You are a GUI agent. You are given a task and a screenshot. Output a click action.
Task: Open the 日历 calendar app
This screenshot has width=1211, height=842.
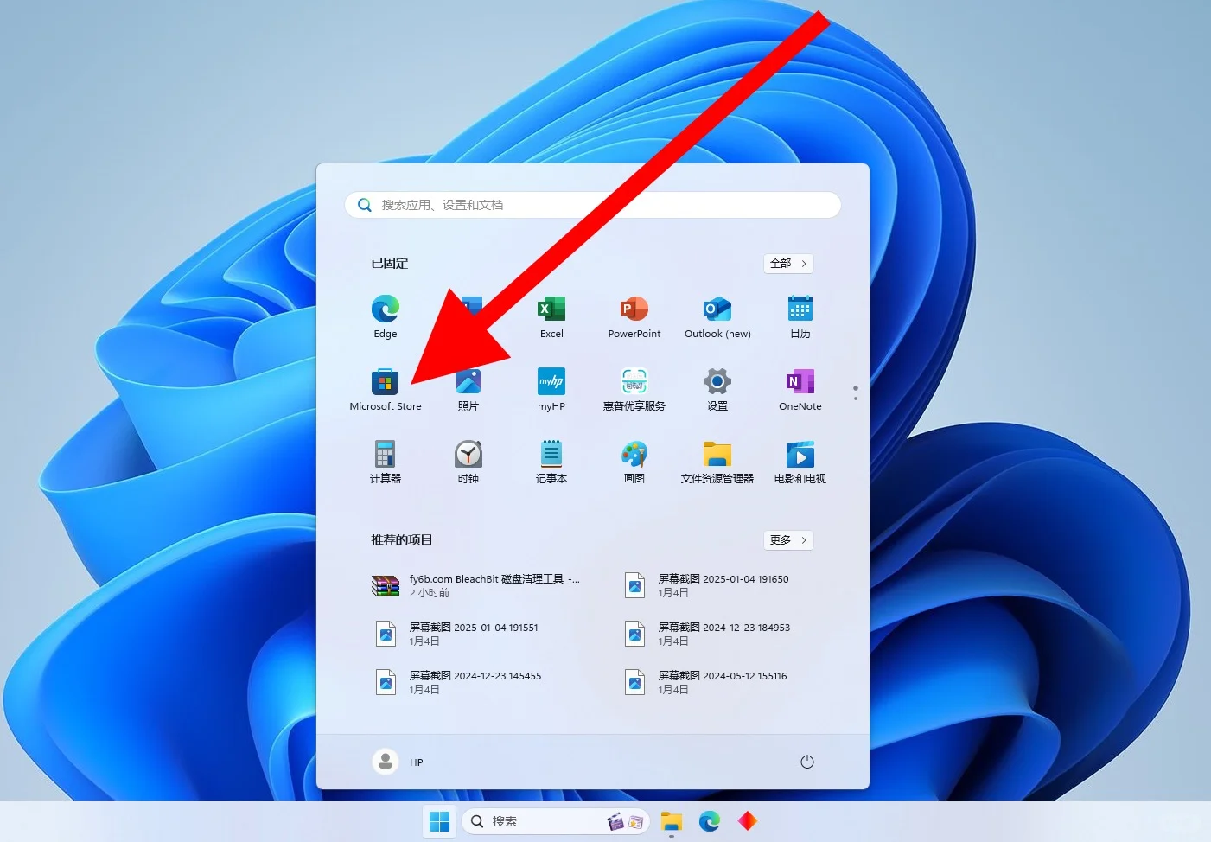click(800, 317)
